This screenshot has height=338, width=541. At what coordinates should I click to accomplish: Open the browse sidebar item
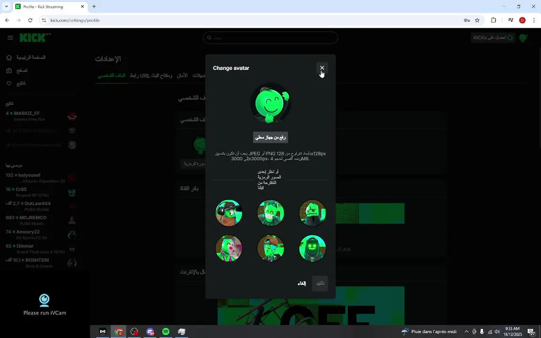coord(17,70)
